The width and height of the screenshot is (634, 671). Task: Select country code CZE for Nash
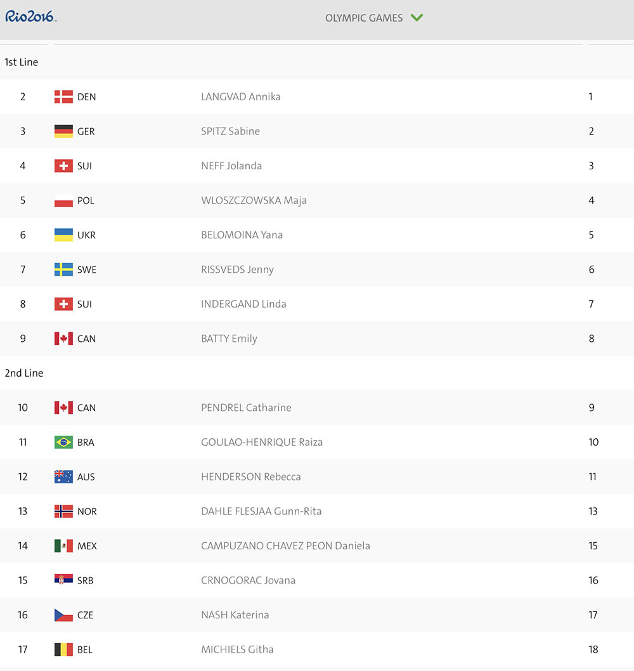click(x=85, y=615)
